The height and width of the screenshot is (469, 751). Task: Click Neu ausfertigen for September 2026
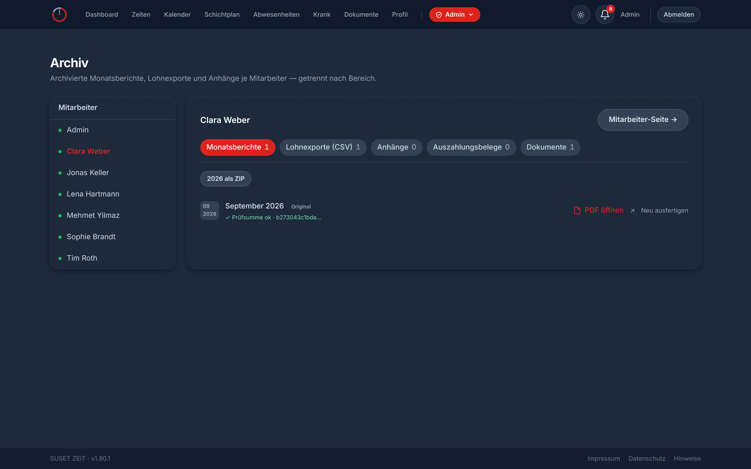pos(664,211)
